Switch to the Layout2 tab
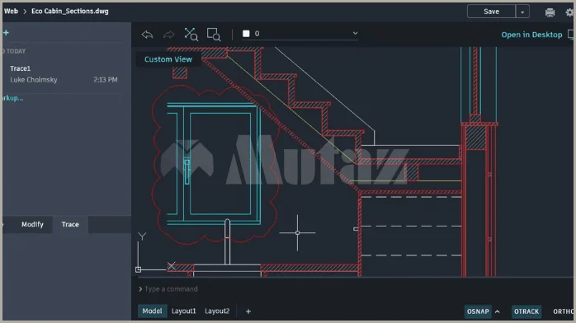 [217, 311]
